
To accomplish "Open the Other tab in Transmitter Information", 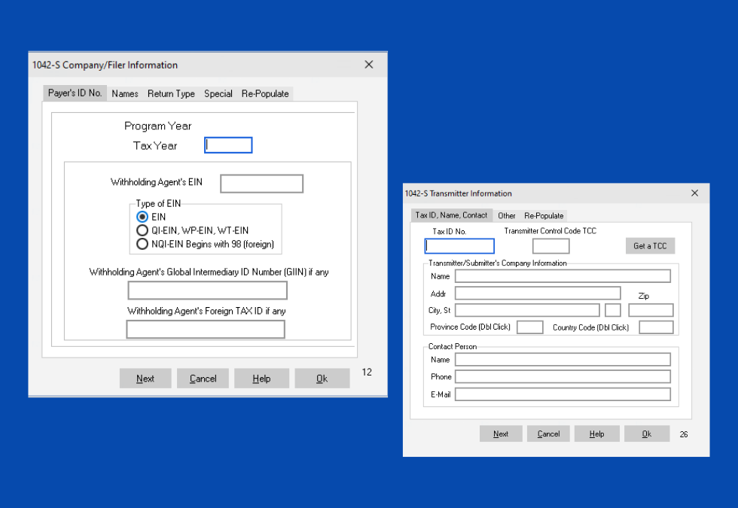I will (x=507, y=215).
